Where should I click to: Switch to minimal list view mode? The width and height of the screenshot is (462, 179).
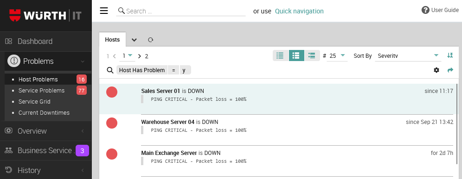[281, 55]
